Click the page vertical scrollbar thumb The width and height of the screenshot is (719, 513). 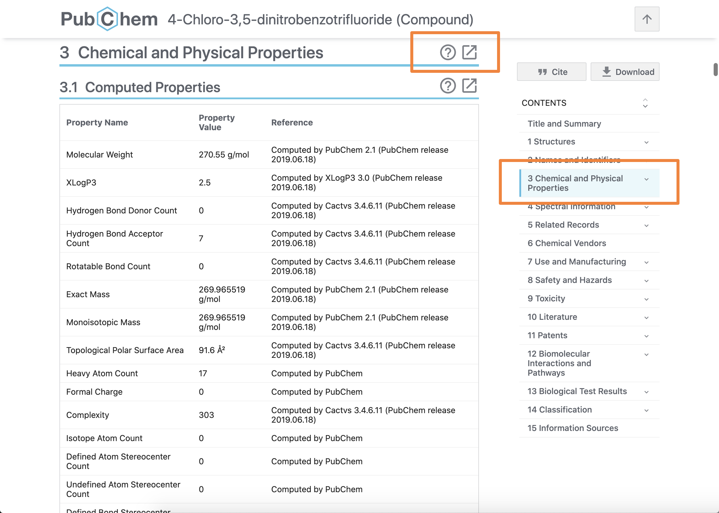click(x=715, y=70)
